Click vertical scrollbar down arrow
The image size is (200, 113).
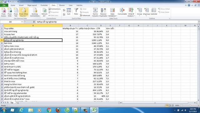click(198, 100)
